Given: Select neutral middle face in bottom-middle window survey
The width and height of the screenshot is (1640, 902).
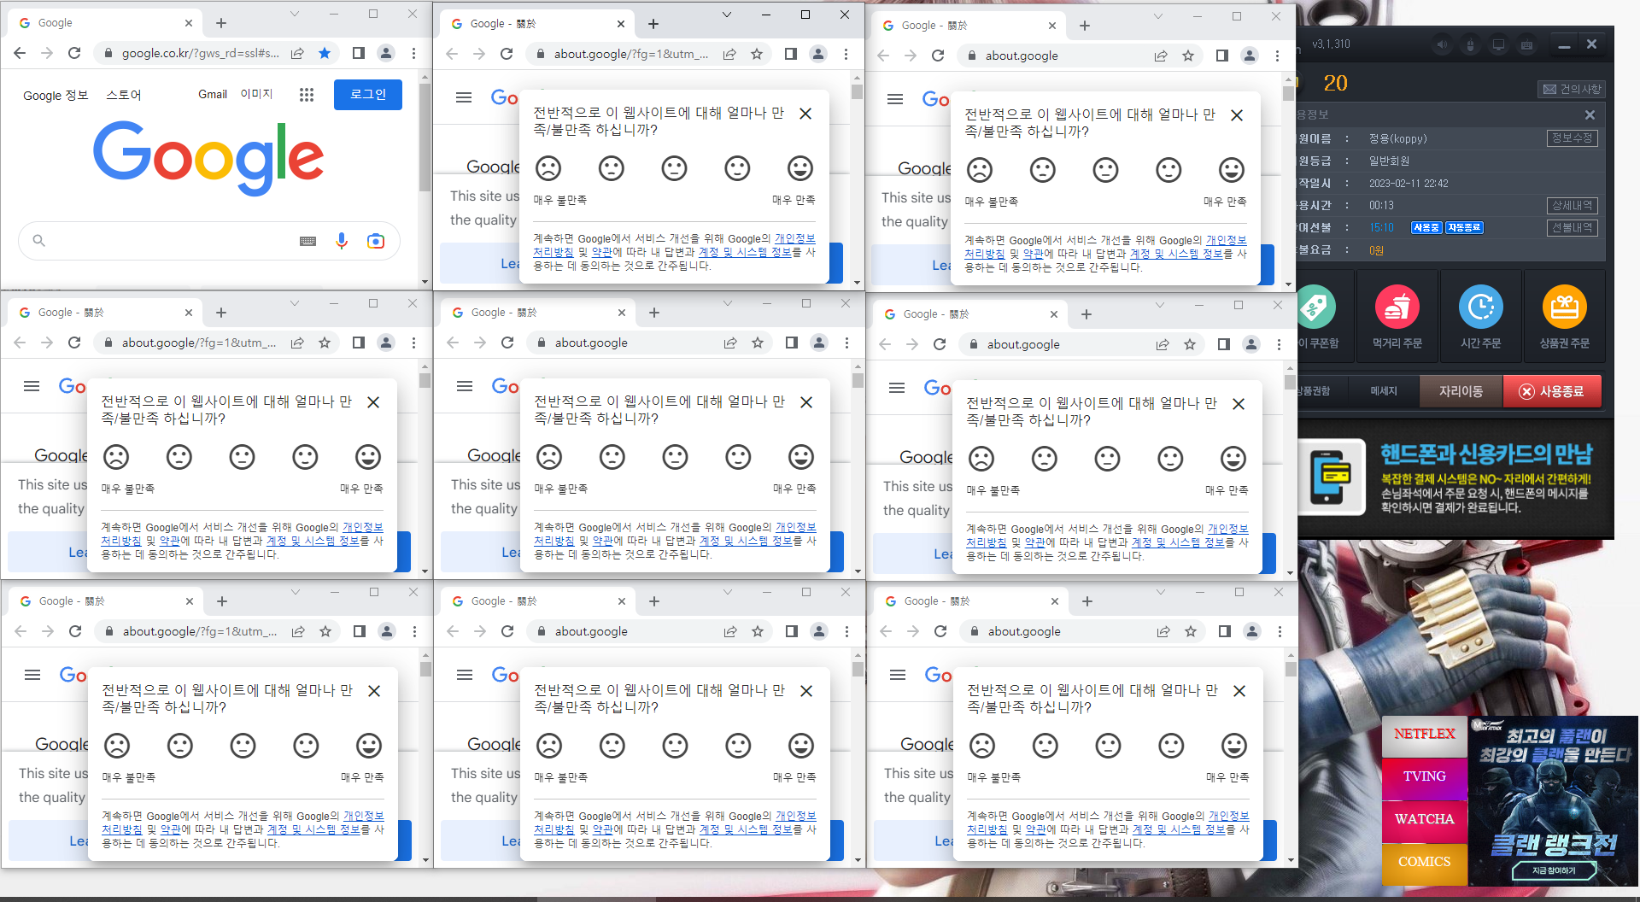Looking at the screenshot, I should pos(676,746).
